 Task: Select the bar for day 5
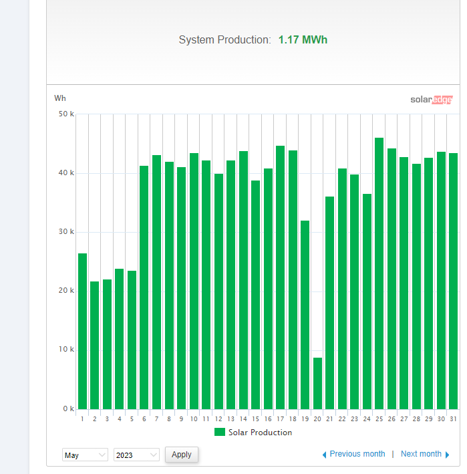coord(132,340)
